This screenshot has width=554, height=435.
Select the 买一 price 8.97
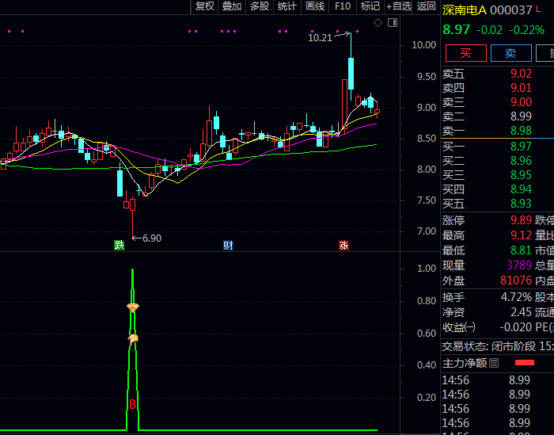pyautogui.click(x=521, y=147)
